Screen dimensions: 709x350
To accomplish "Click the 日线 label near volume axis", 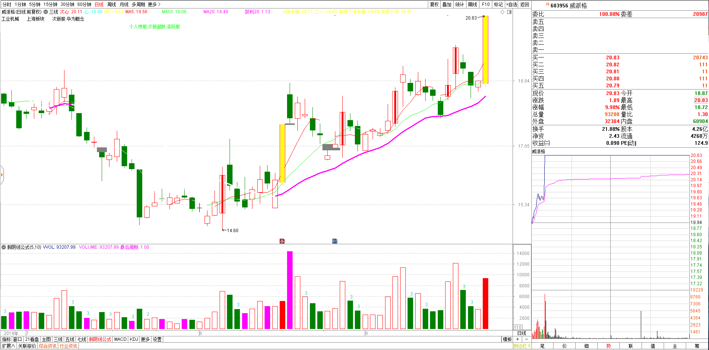I will pyautogui.click(x=522, y=333).
